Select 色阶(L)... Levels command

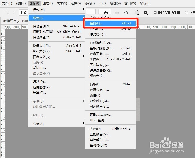tap(110, 23)
